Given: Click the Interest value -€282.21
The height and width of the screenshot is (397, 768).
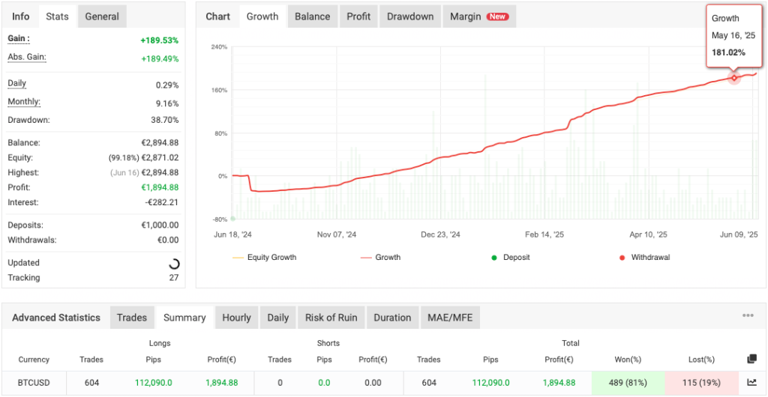Looking at the screenshot, I should (x=162, y=202).
